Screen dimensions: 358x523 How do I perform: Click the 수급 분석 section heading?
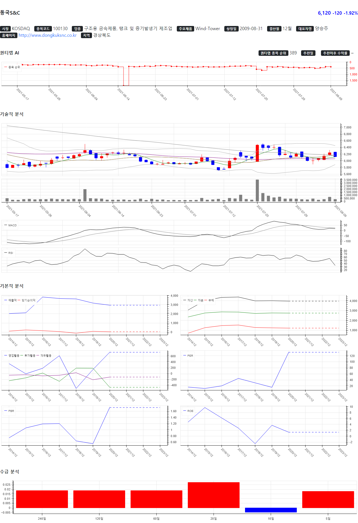tap(10, 472)
